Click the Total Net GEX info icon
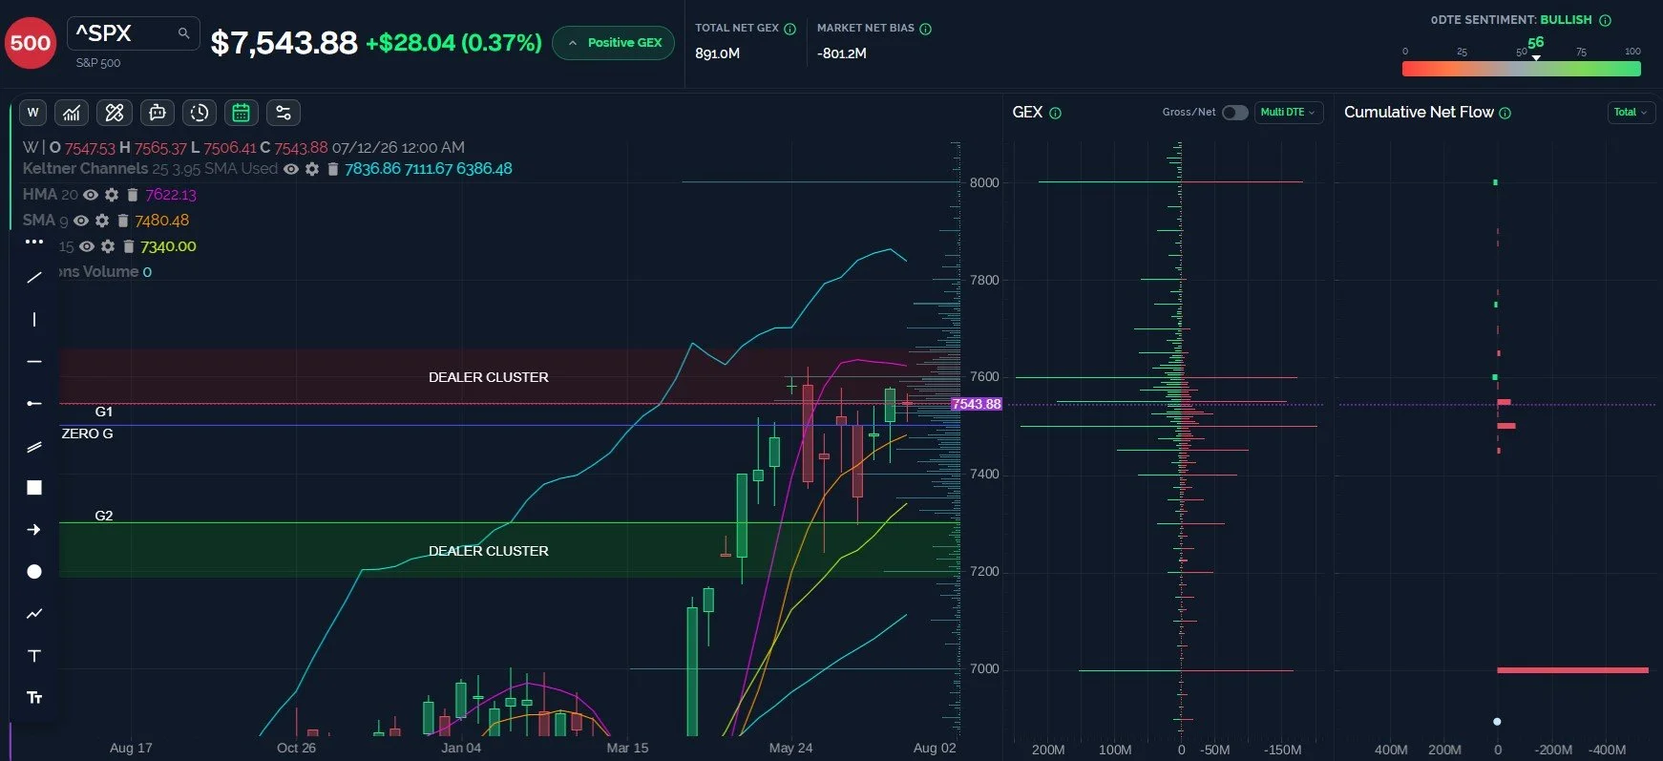 click(789, 29)
